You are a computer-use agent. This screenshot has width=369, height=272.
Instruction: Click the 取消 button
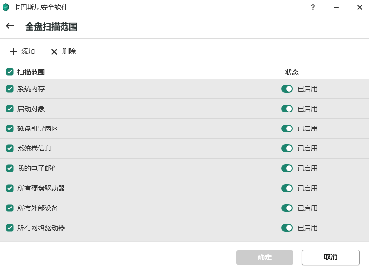point(330,257)
